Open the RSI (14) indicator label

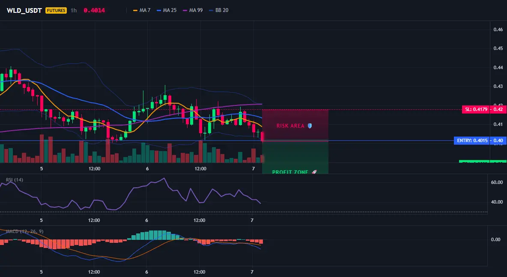click(15, 180)
